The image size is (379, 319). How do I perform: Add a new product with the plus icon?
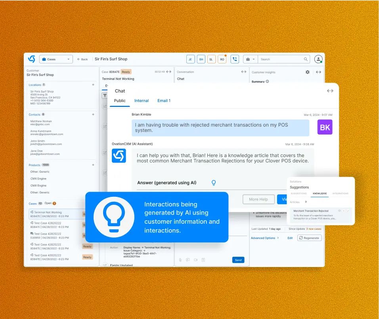click(x=93, y=165)
